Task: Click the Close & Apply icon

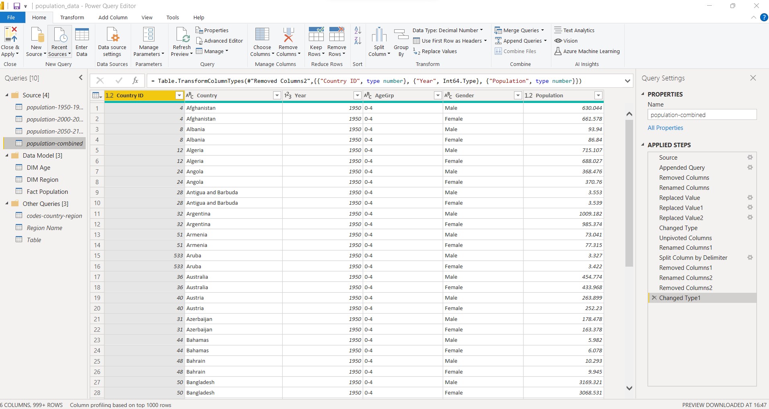Action: pos(10,35)
